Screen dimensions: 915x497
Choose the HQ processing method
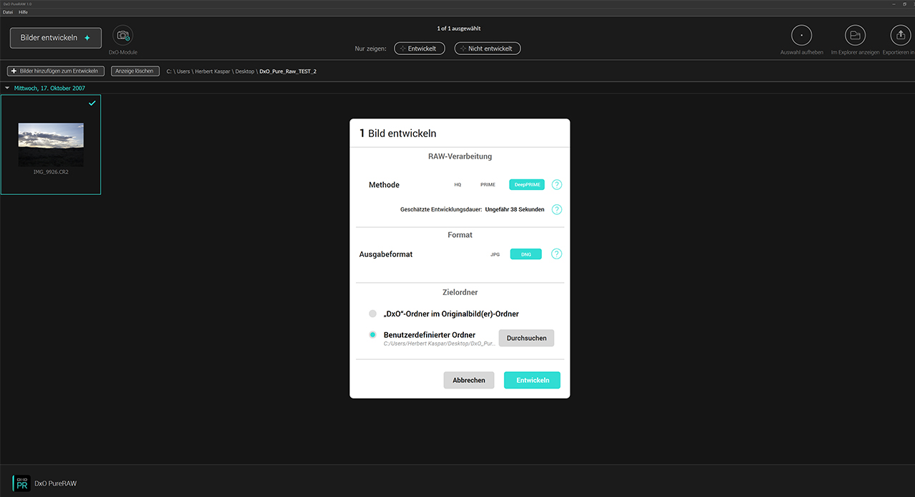457,185
